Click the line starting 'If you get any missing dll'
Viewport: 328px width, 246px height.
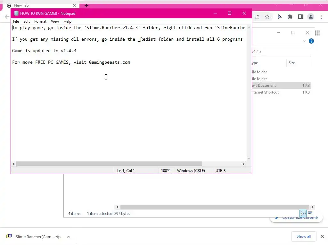coord(127,39)
